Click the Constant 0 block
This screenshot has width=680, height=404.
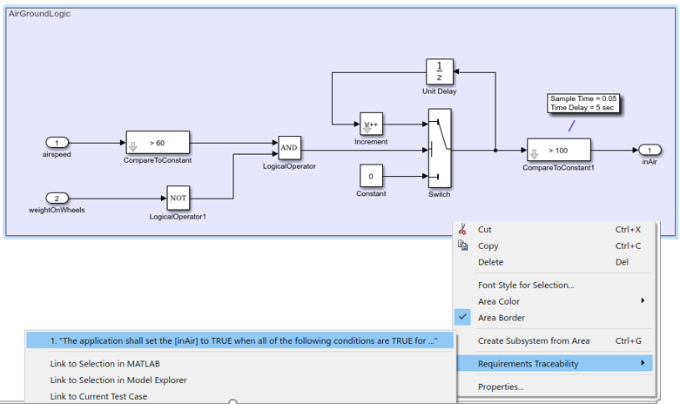point(371,176)
